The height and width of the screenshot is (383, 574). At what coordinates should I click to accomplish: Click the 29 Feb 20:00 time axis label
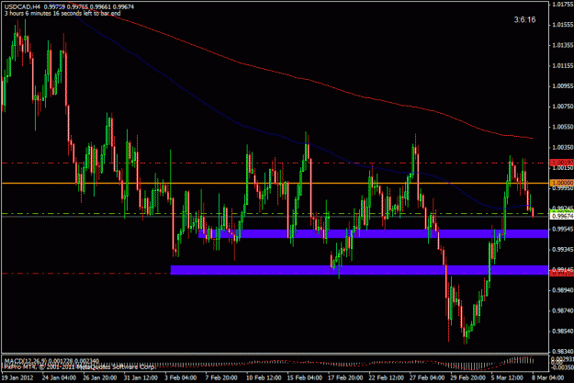tap(466, 377)
